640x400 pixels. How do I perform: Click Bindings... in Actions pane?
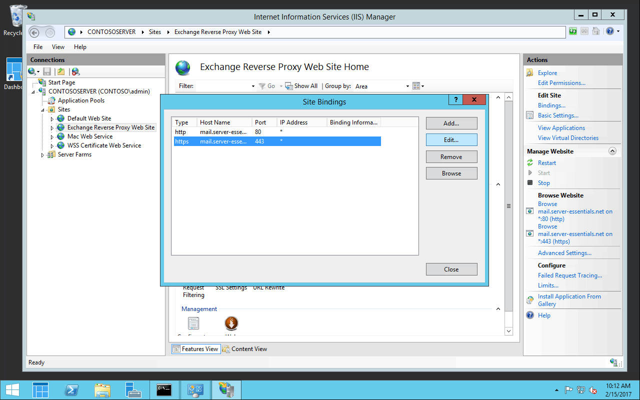coord(551,105)
